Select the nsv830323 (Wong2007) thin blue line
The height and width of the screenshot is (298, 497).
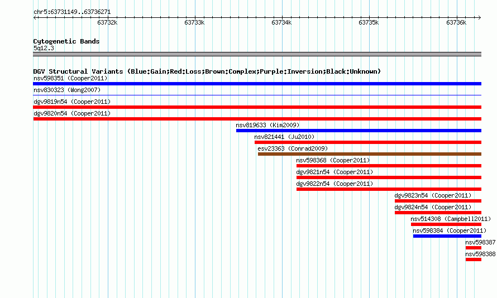click(x=257, y=95)
